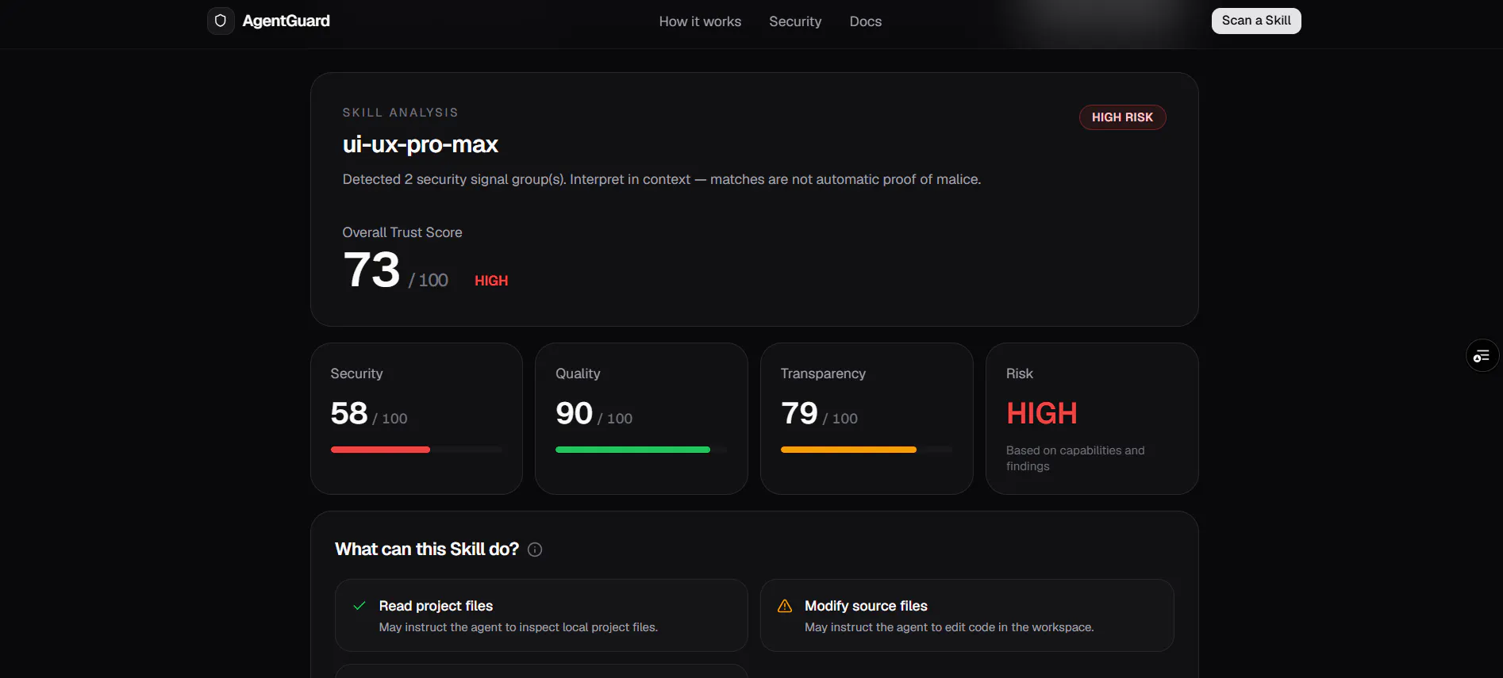Click the Overall Trust Score value 73

coord(371,270)
